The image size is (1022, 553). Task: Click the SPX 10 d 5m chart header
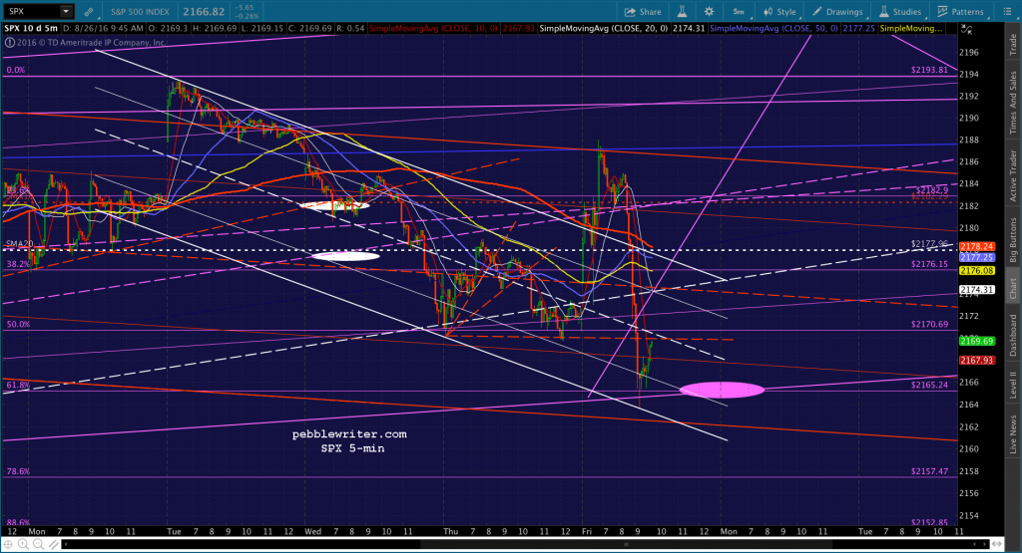pos(31,29)
